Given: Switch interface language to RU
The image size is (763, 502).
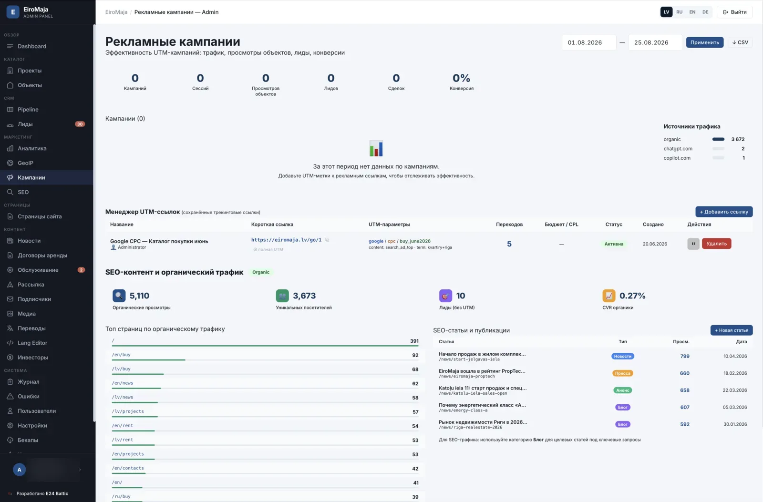Looking at the screenshot, I should 679,12.
